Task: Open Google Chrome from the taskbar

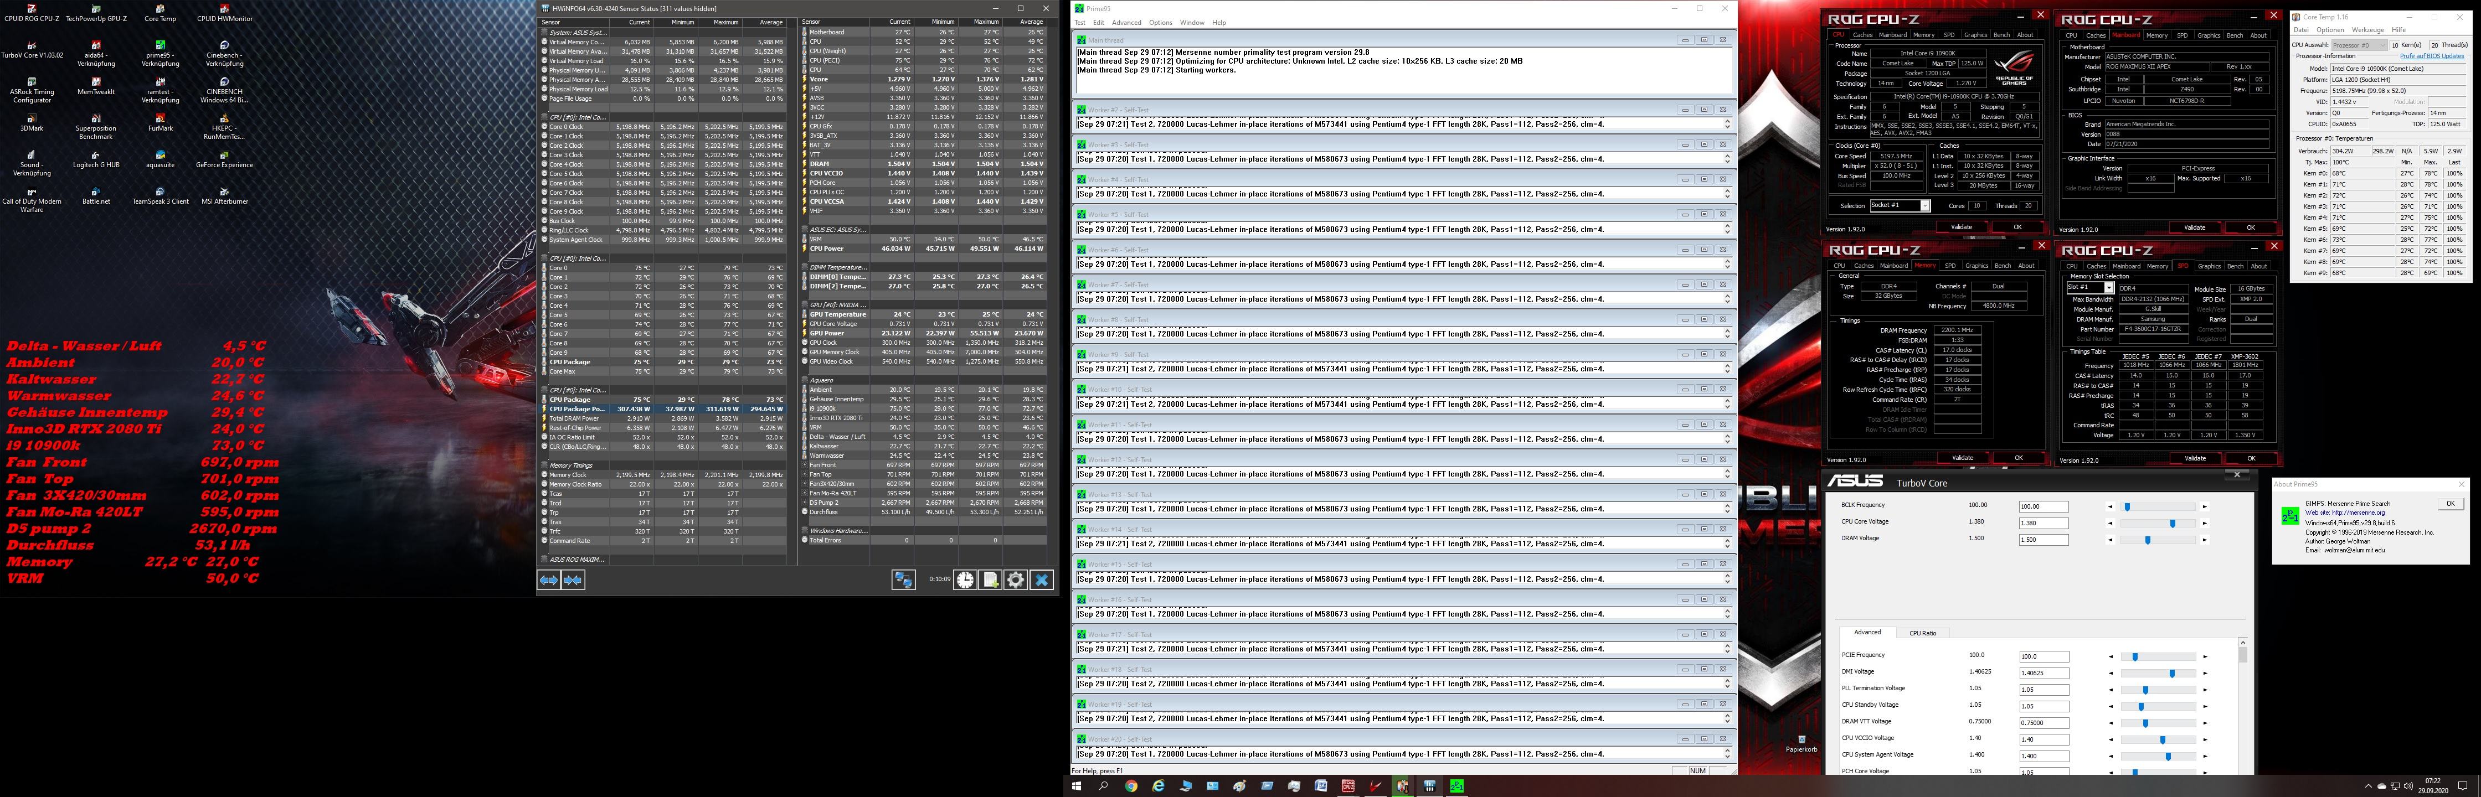Action: [x=1131, y=786]
